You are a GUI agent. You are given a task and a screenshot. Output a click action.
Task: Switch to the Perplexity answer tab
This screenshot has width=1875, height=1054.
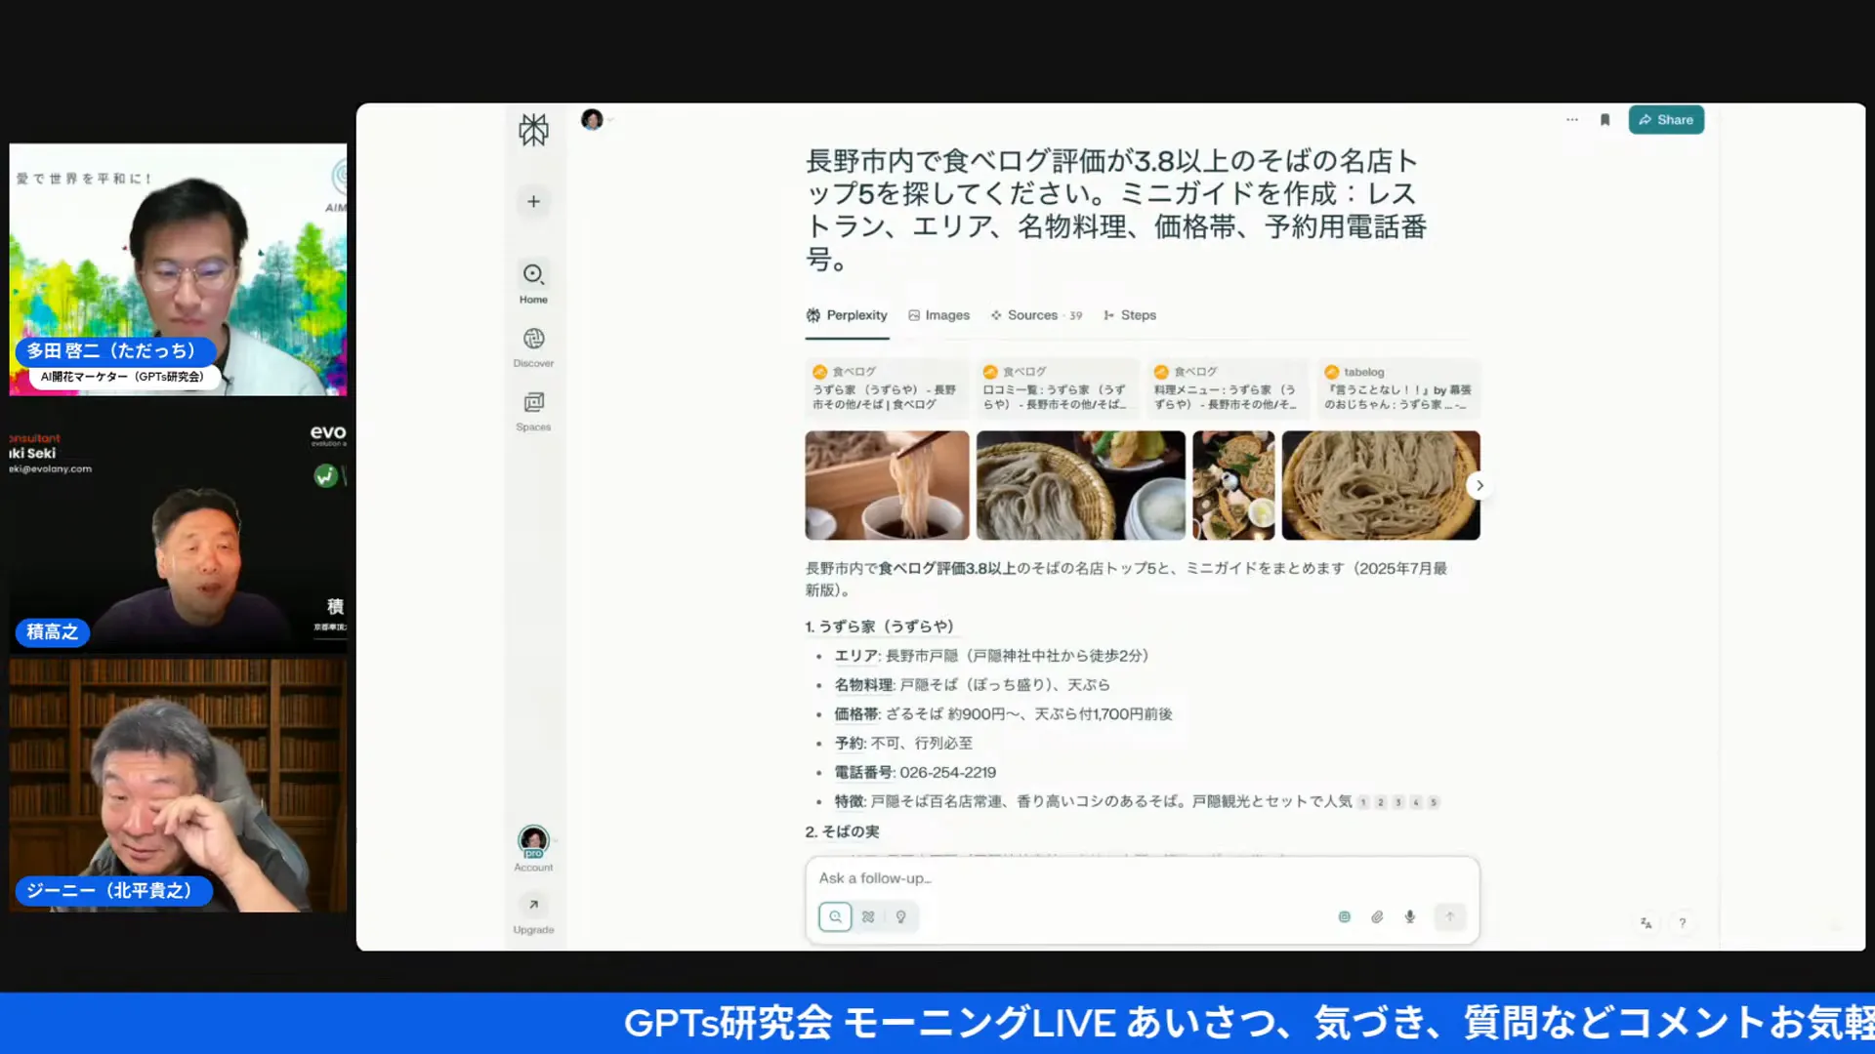pos(847,315)
